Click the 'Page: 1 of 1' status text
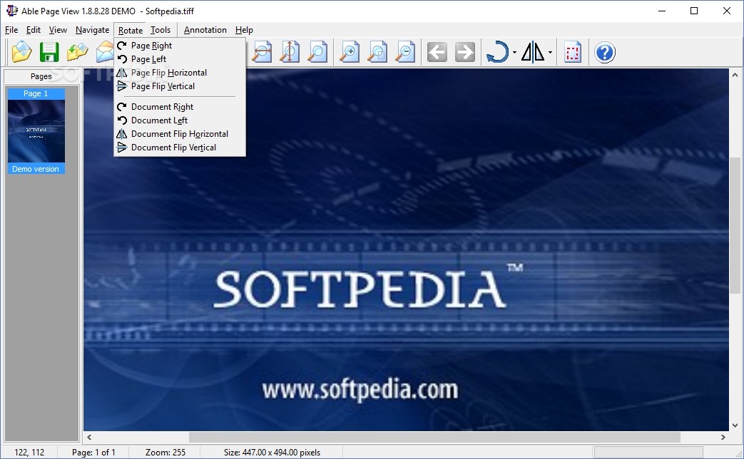Viewport: 744px width, 459px height. click(93, 453)
